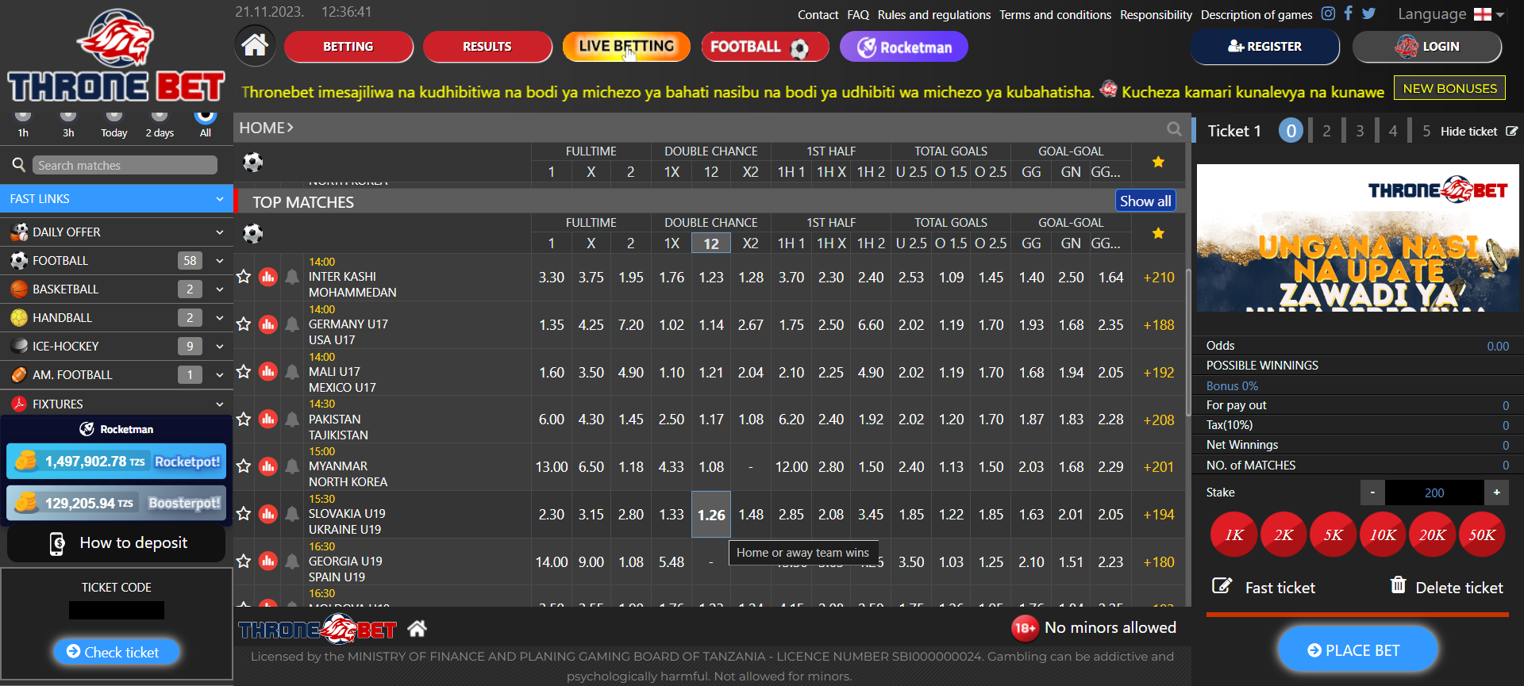
Task: Click the Rocketpot jackpot banner
Action: click(x=117, y=462)
